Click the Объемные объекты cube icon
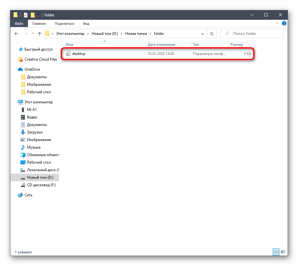Screen dimensions: 298x266 (x=23, y=155)
